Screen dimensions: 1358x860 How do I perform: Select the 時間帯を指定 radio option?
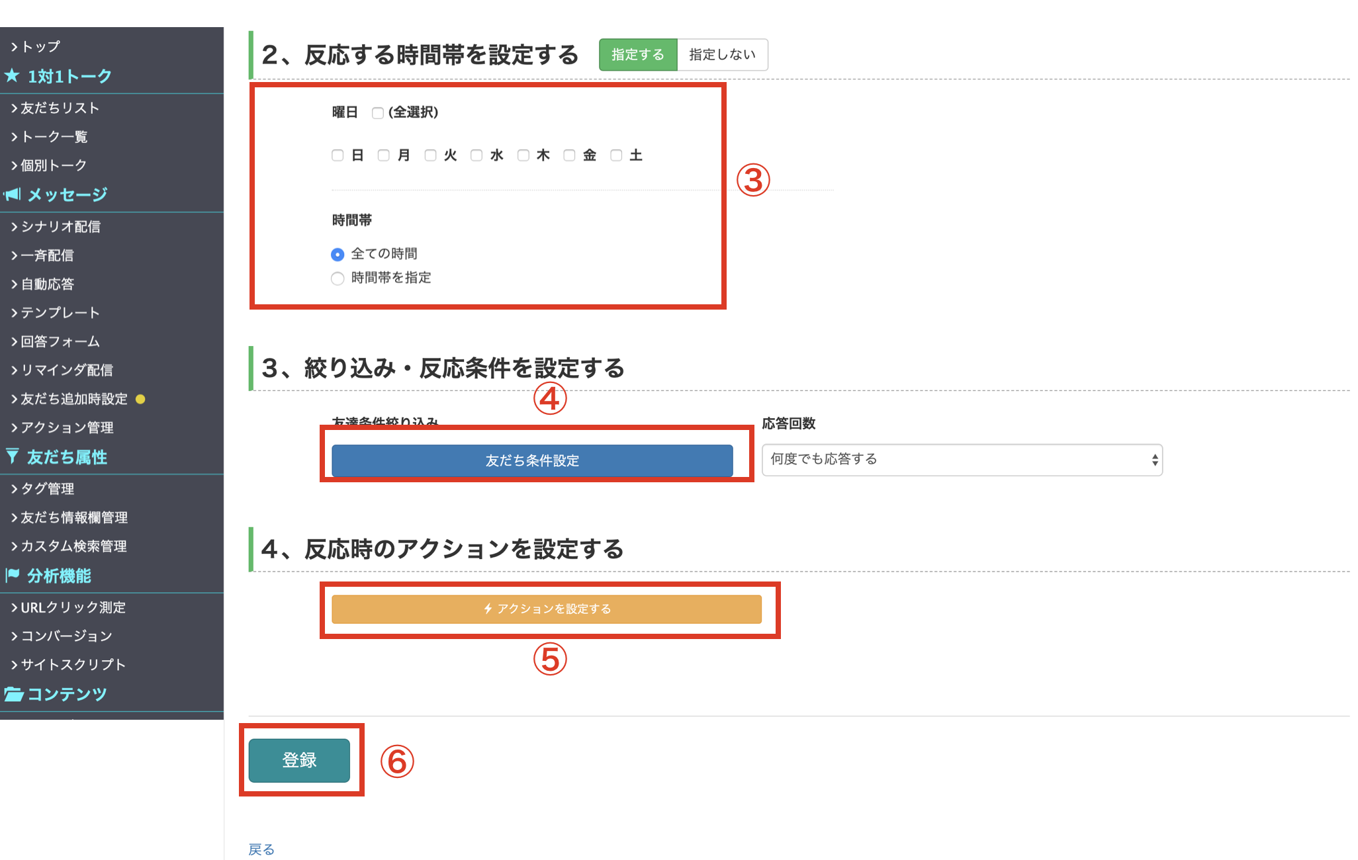pyautogui.click(x=338, y=279)
